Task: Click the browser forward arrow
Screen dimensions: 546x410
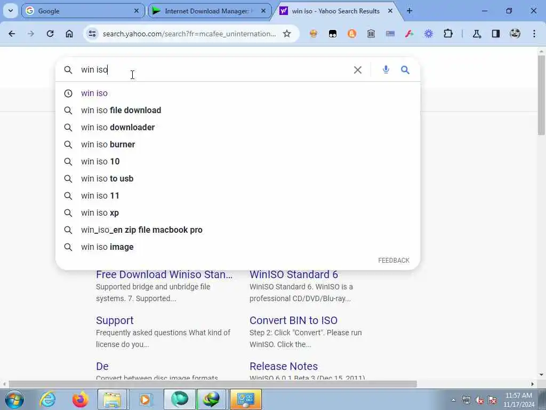Action: coord(31,34)
